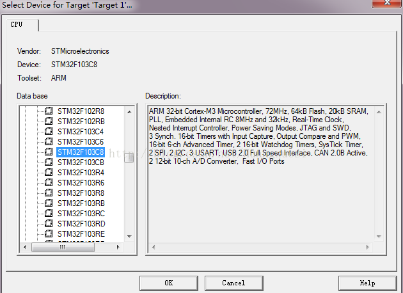Click the chip icon beside STM32F102RB
Screen dimensions: 403x293
point(49,121)
